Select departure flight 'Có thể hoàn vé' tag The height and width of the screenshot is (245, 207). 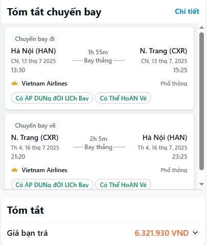point(123,98)
